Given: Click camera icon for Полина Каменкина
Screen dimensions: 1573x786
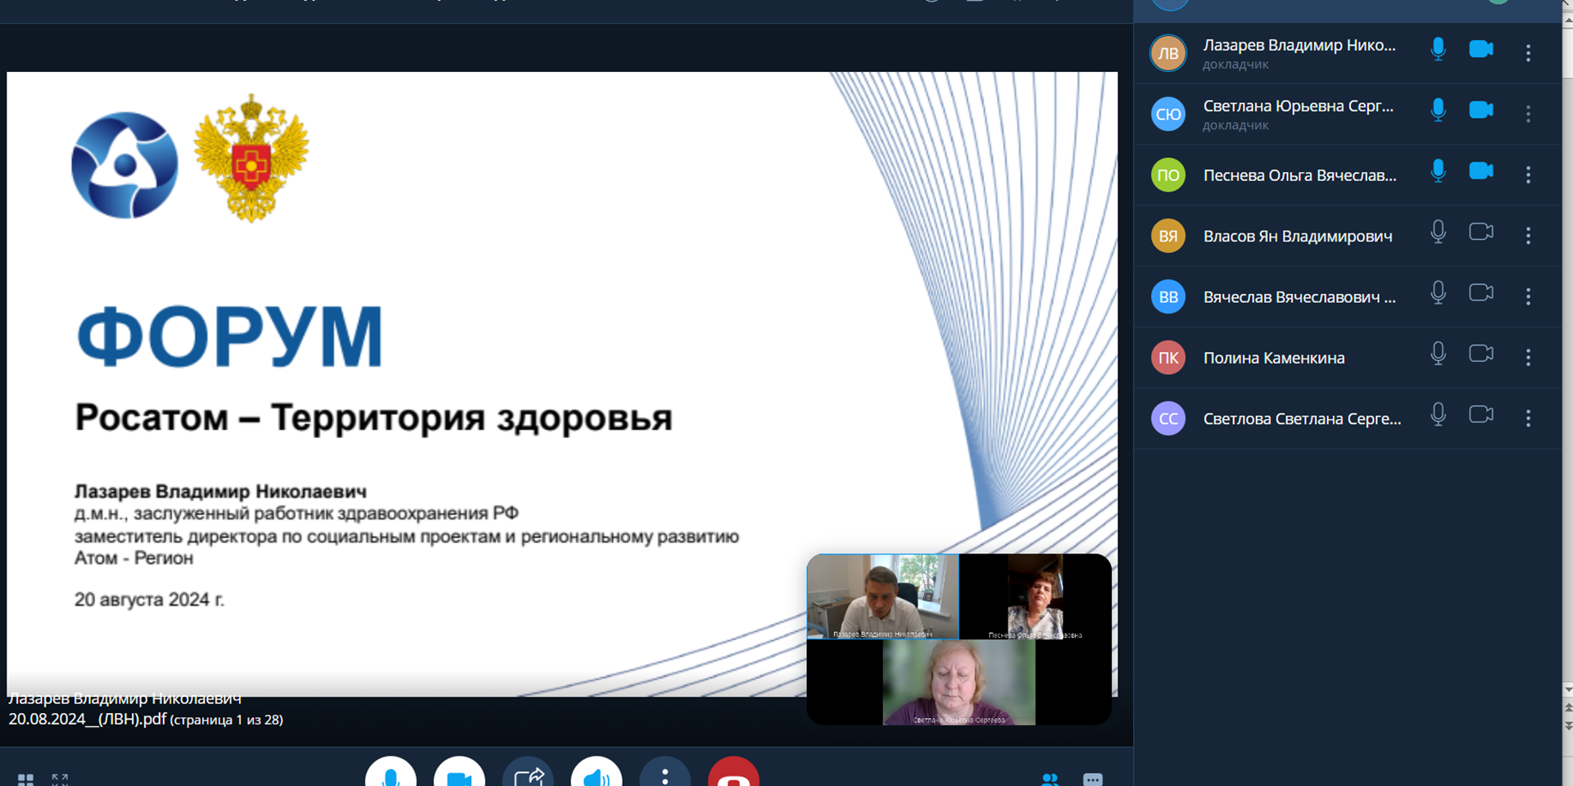Looking at the screenshot, I should 1480,354.
